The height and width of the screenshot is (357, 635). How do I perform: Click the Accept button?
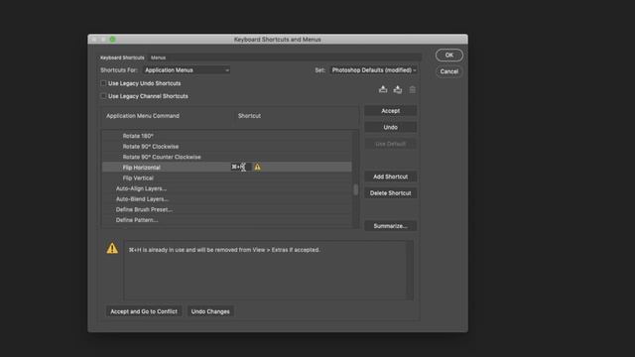[390, 110]
